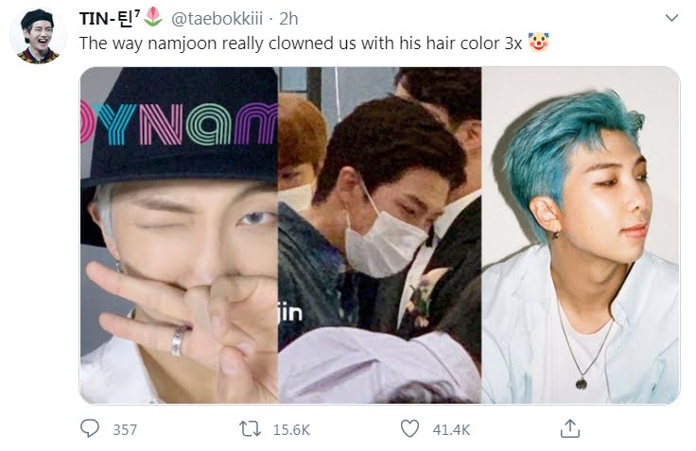Open the middle photo with the white face mask
This screenshot has width=696, height=451.
[x=379, y=235]
